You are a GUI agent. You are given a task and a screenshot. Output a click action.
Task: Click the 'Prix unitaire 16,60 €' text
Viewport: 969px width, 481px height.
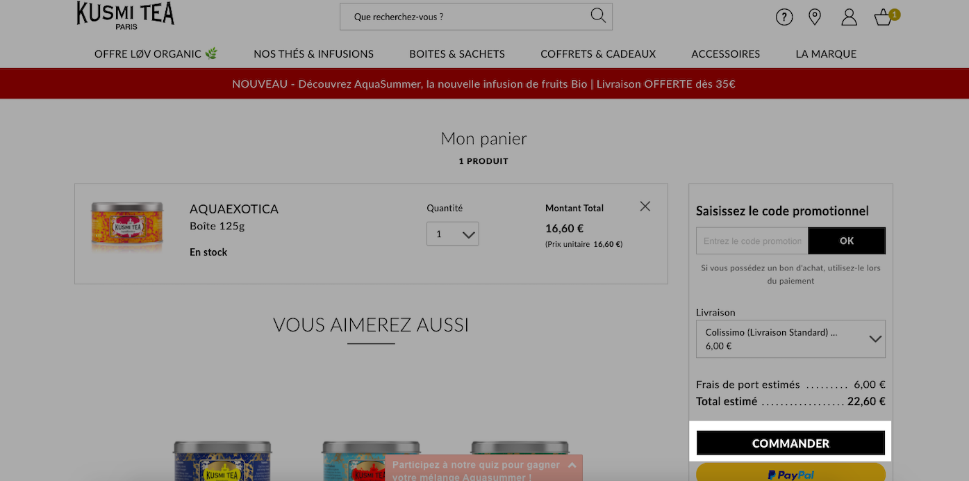[583, 245]
